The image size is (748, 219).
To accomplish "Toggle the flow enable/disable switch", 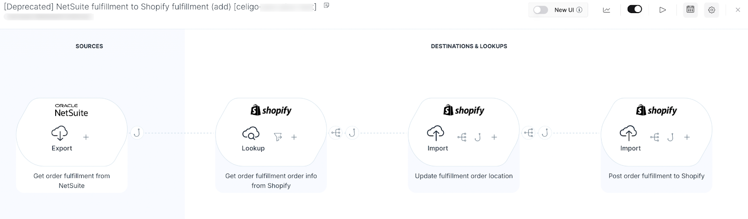I will [x=634, y=9].
